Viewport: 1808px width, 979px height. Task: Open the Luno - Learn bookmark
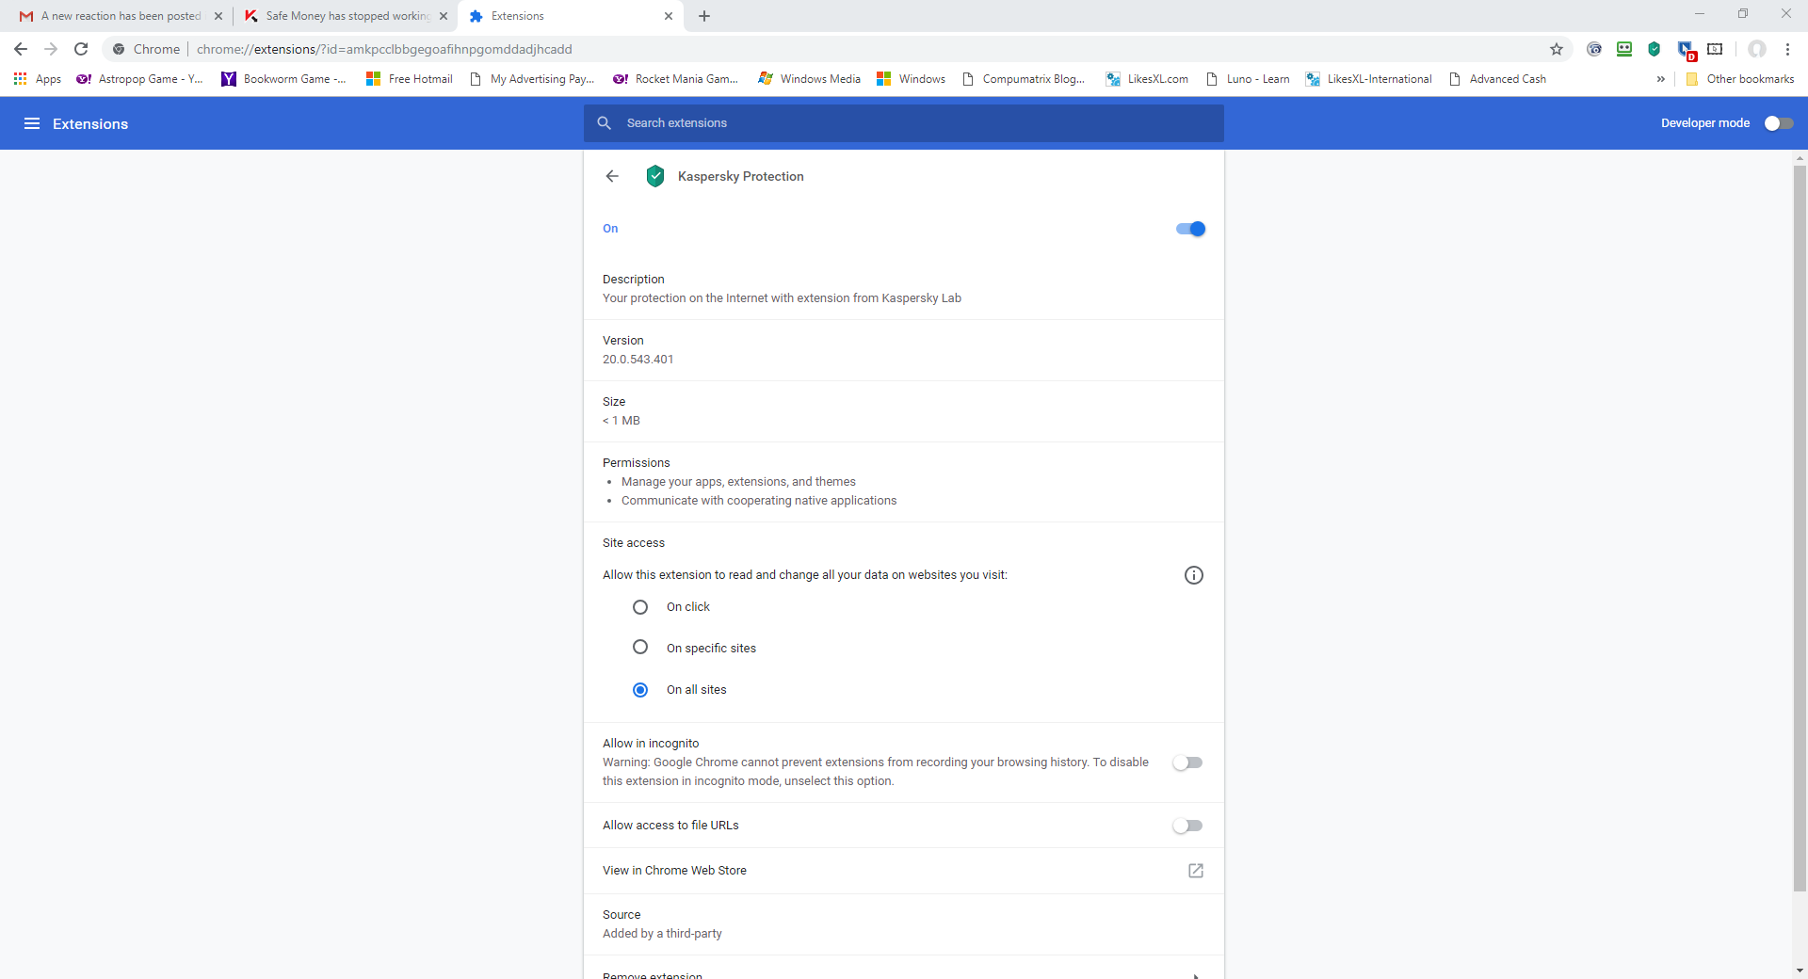click(x=1249, y=79)
